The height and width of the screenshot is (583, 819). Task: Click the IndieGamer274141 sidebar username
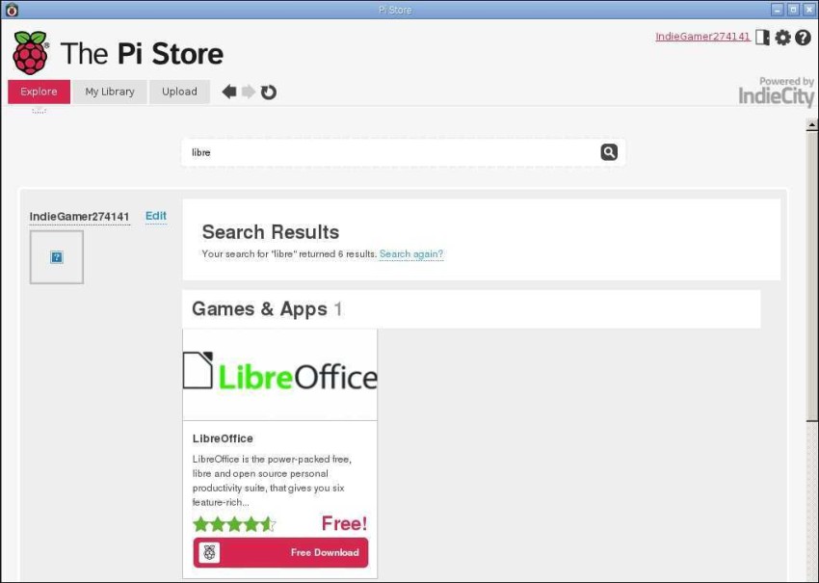(79, 216)
